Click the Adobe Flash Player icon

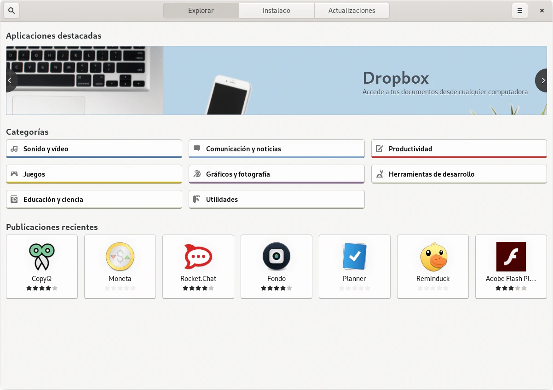pyautogui.click(x=511, y=257)
